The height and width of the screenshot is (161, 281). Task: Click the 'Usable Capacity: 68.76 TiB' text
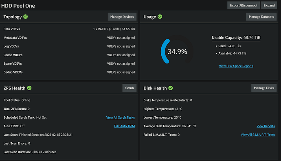pyautogui.click(x=236, y=37)
